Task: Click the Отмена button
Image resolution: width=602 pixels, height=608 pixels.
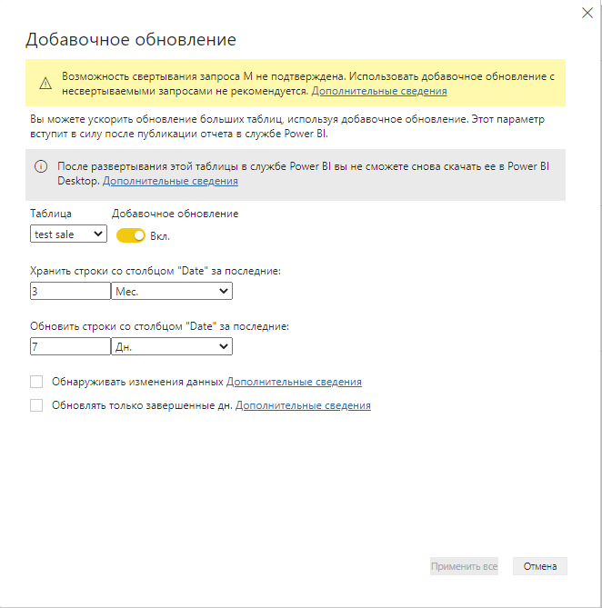Action: click(x=540, y=566)
